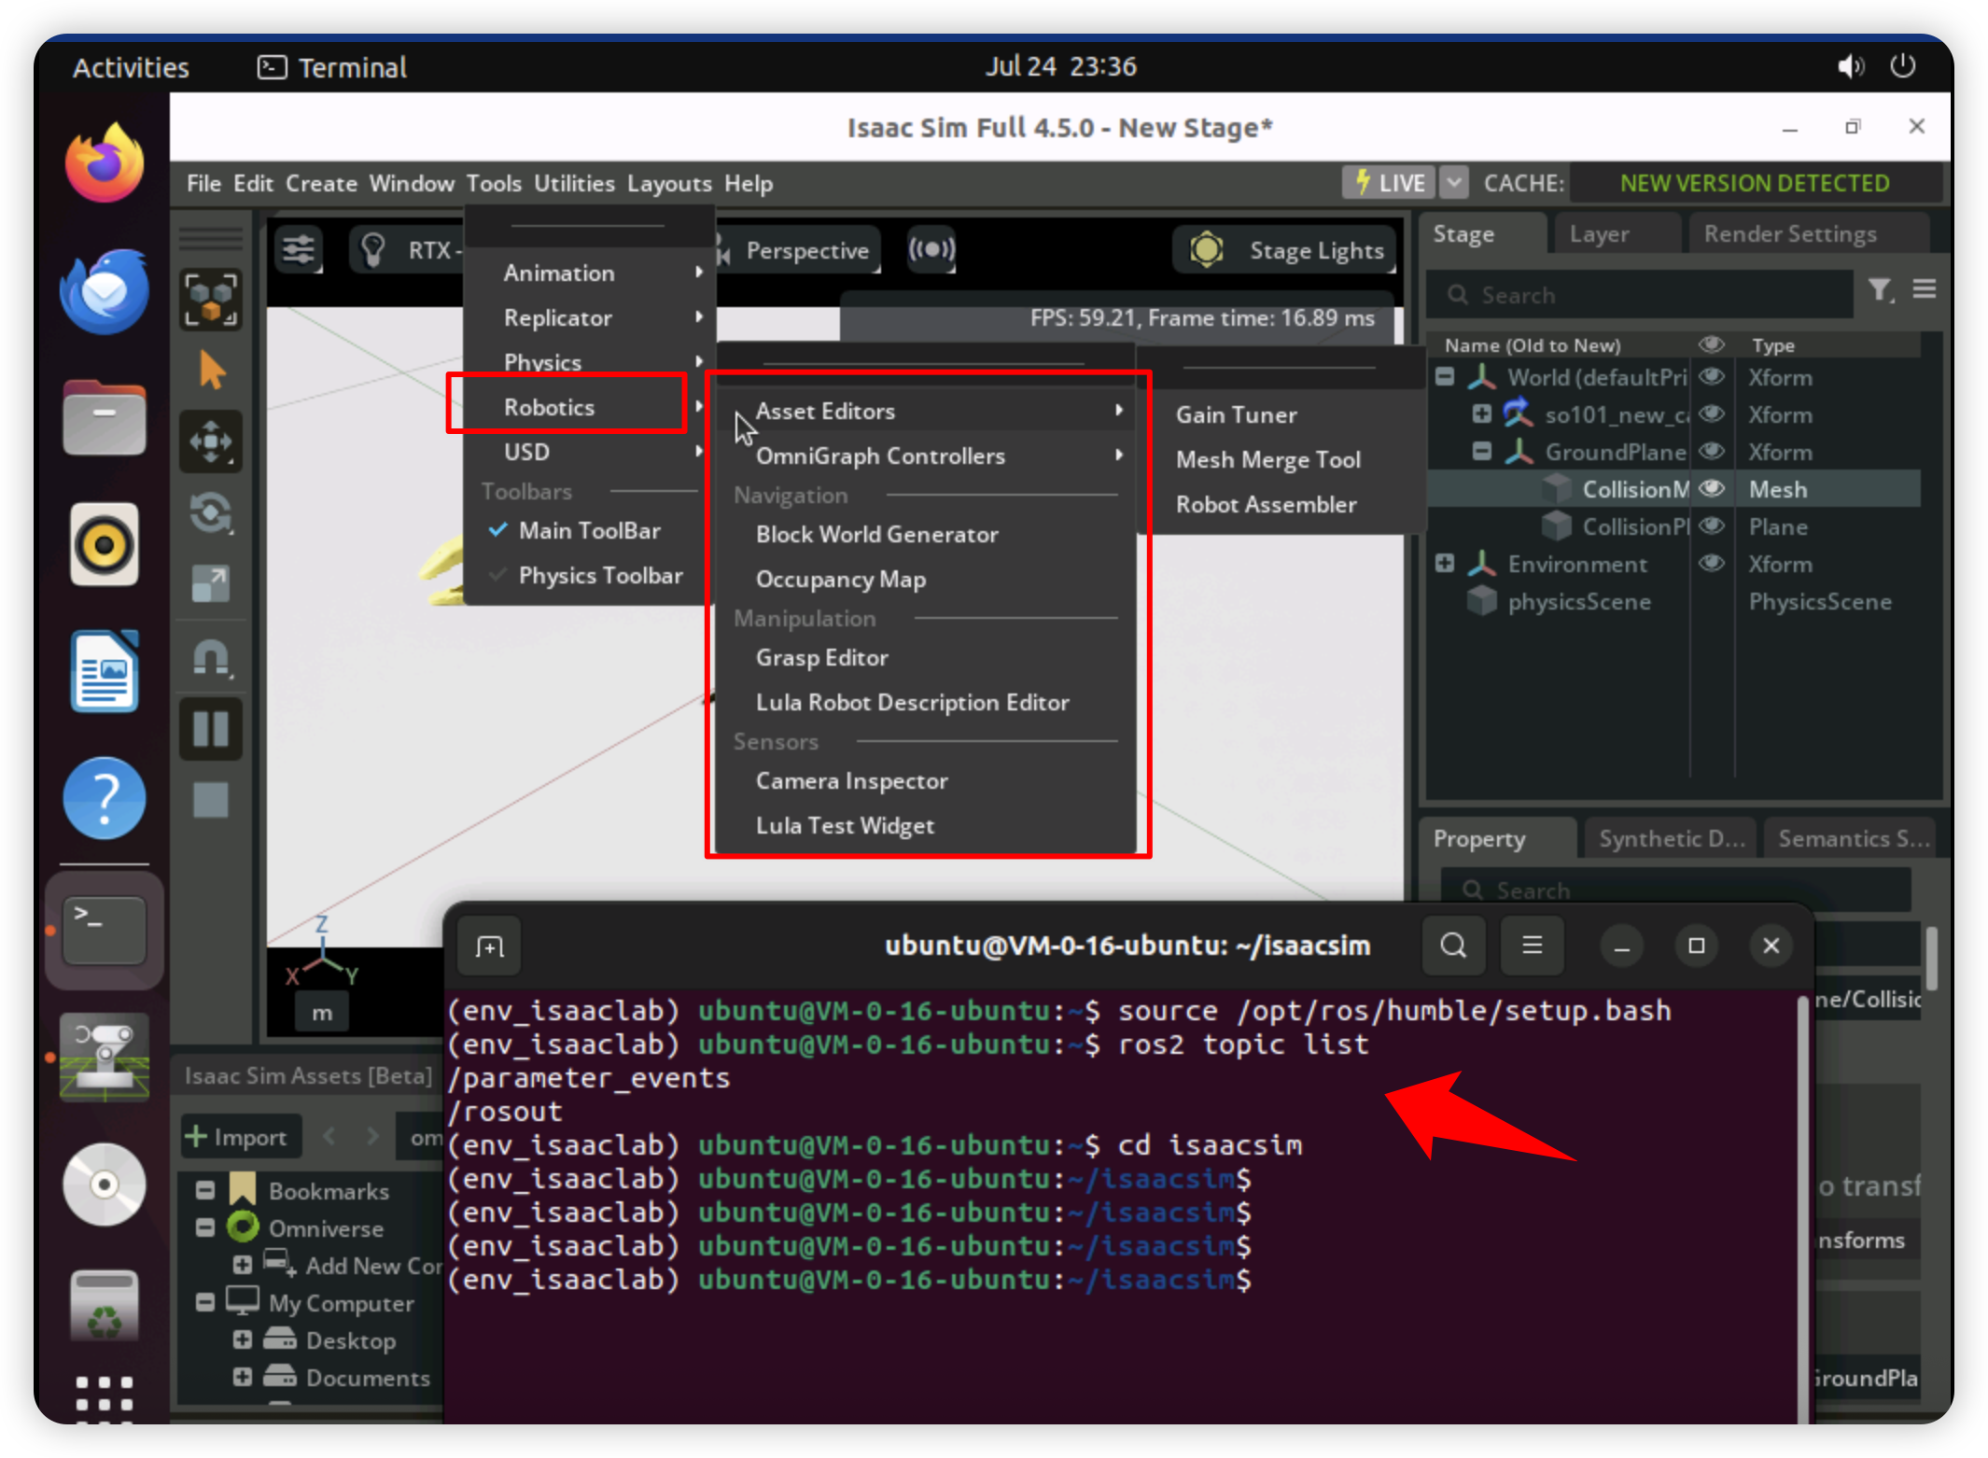Toggle visibility eye for so101_new_c row

click(x=1712, y=414)
